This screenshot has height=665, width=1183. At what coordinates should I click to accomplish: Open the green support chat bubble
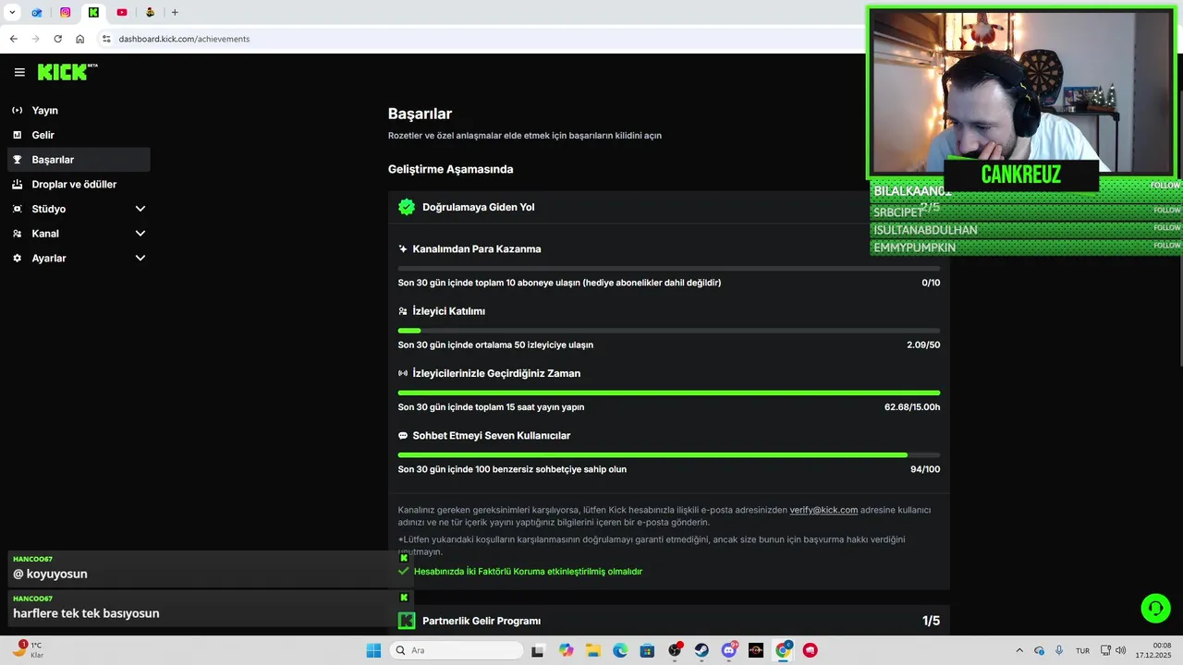[x=1155, y=608]
